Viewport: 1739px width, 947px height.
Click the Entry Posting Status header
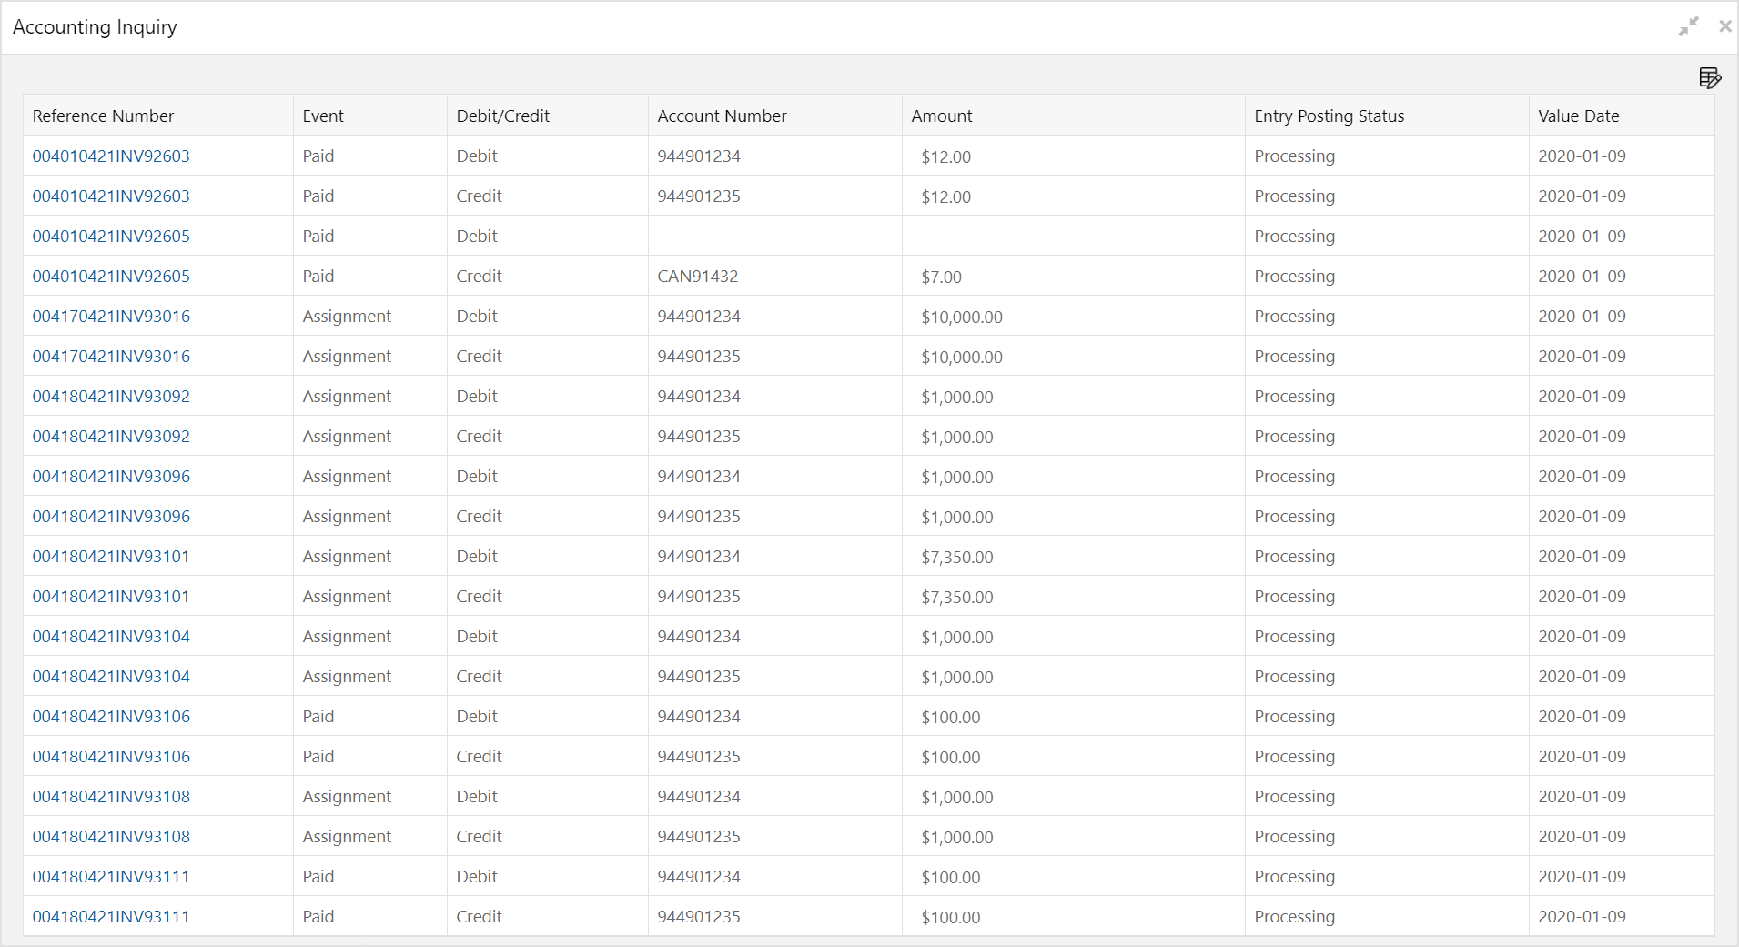click(1329, 116)
